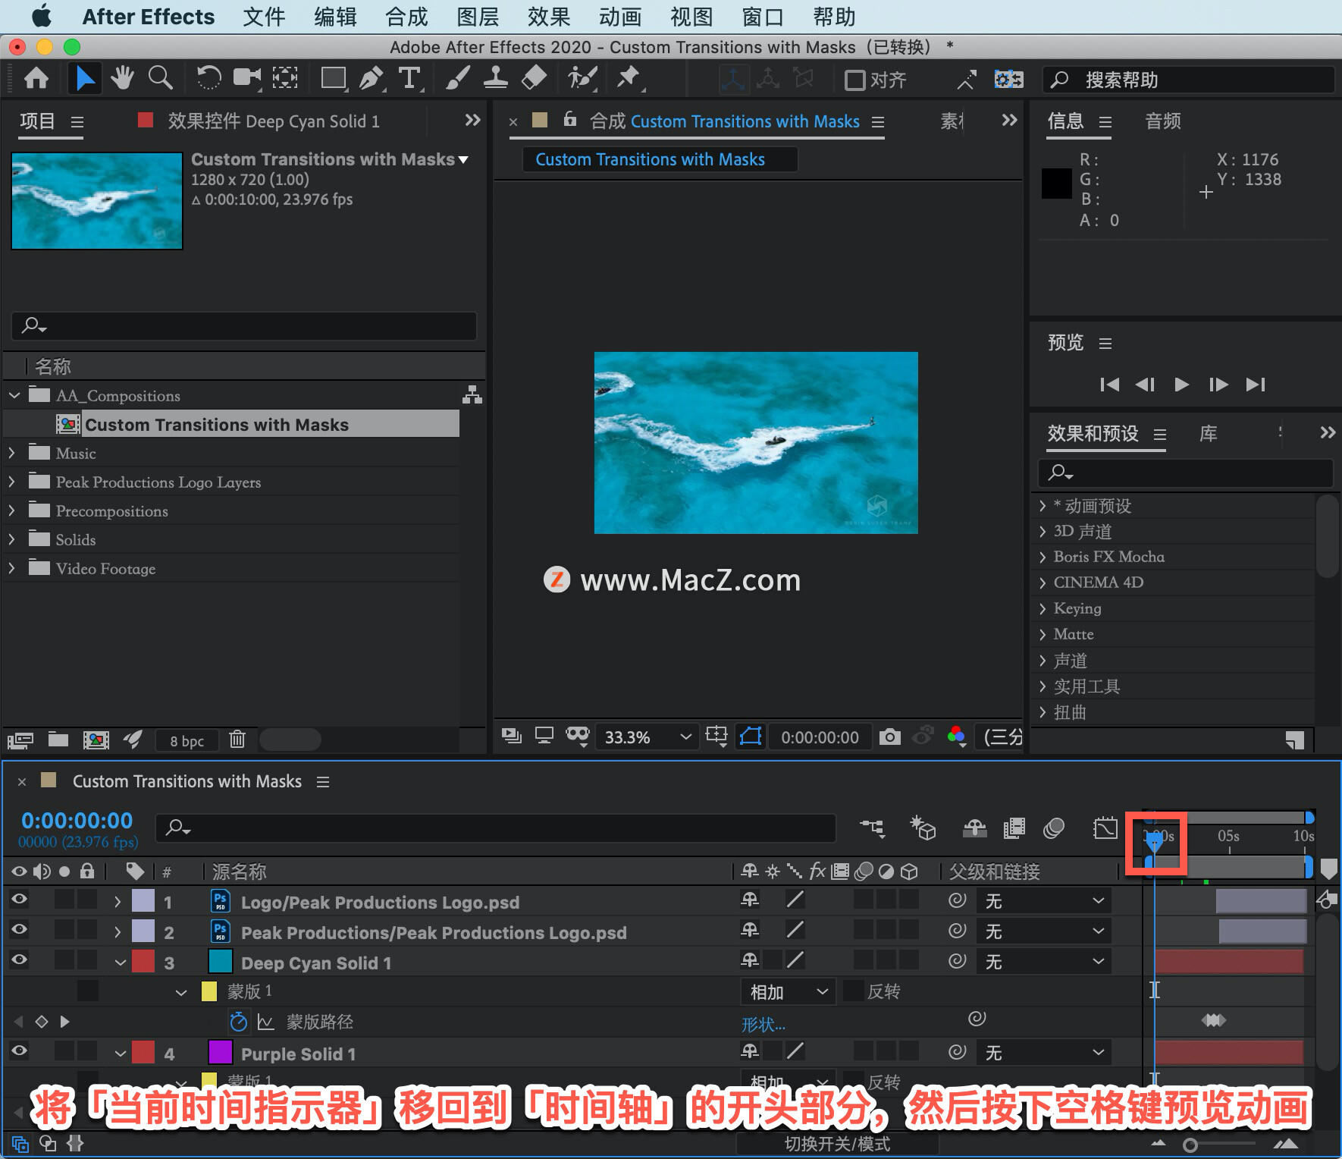This screenshot has height=1159, width=1342.
Task: Select the Zoom magnifier tool
Action: coord(160,78)
